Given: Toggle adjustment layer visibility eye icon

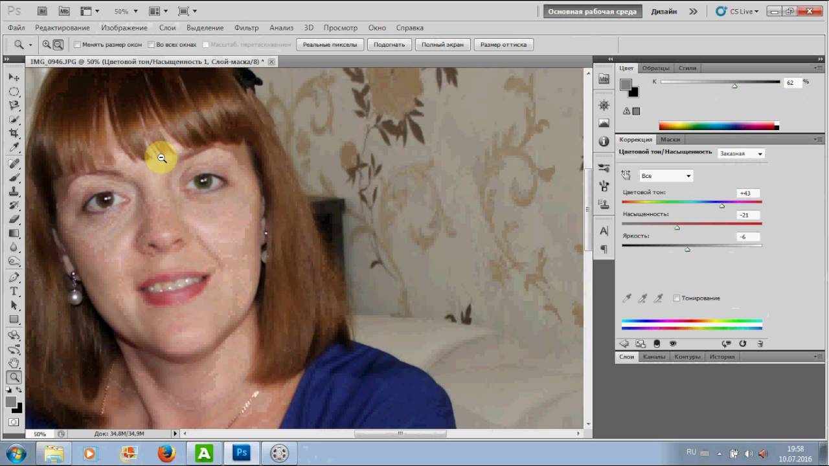Looking at the screenshot, I should tap(673, 344).
